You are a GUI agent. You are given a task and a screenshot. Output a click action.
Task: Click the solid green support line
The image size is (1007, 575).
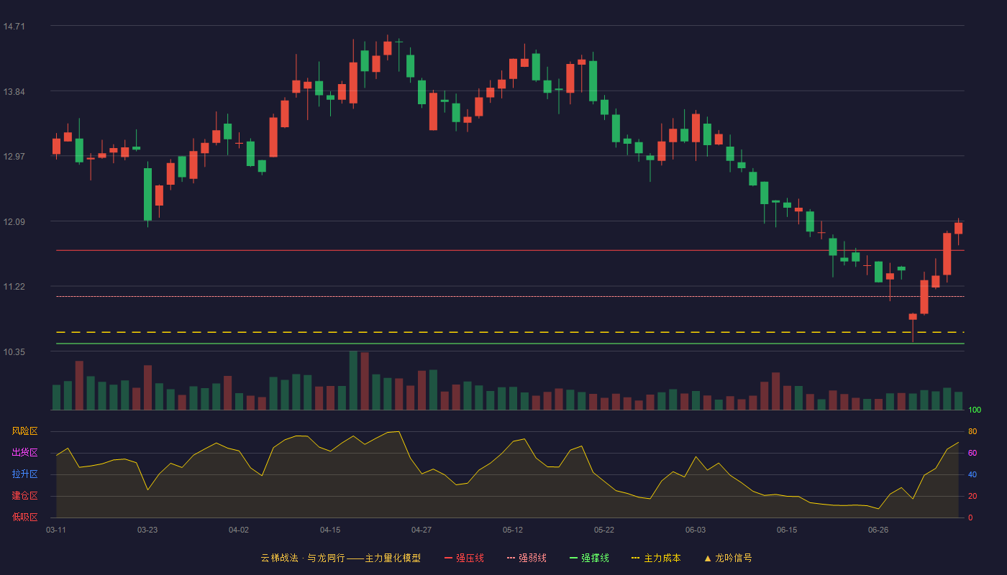tap(510, 344)
